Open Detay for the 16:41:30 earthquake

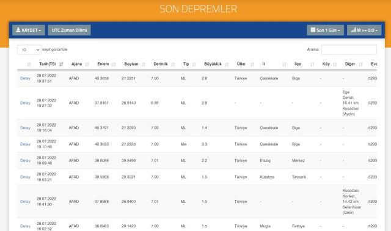pos(25,202)
